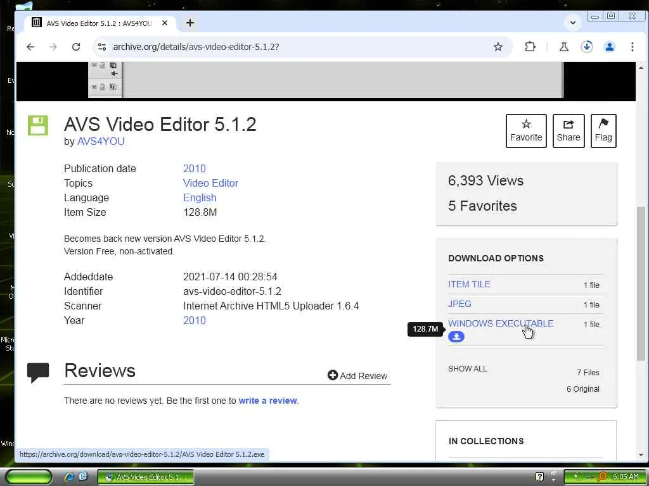
Task: Click the Internet Archive HTML5 Uploader 1.6.4 text
Action: 271,306
